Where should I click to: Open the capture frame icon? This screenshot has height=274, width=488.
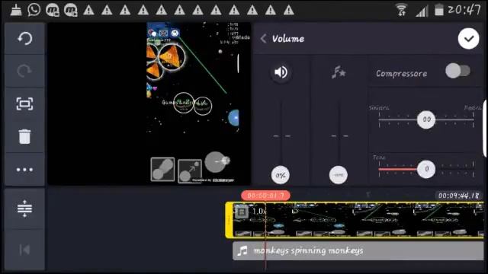pos(24,104)
